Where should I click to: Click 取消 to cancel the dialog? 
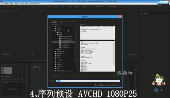coord(114,85)
